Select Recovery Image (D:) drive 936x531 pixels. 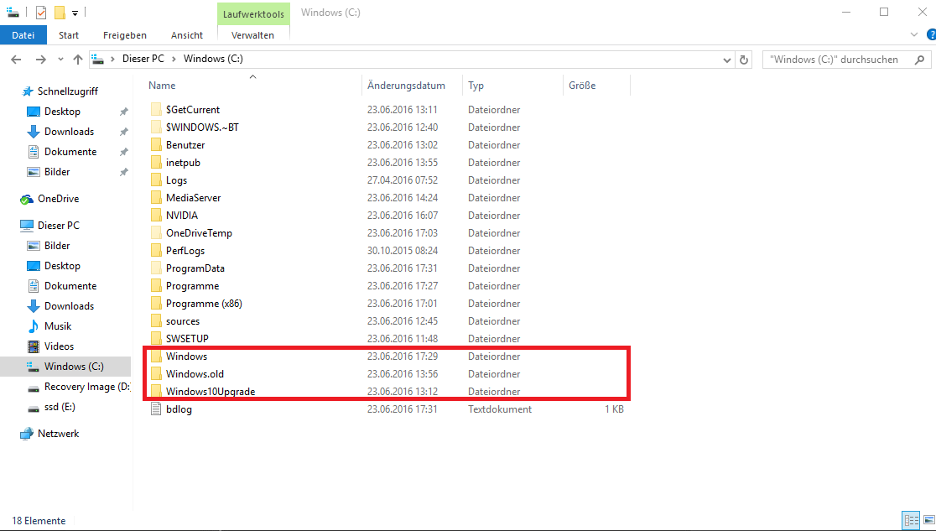[86, 387]
